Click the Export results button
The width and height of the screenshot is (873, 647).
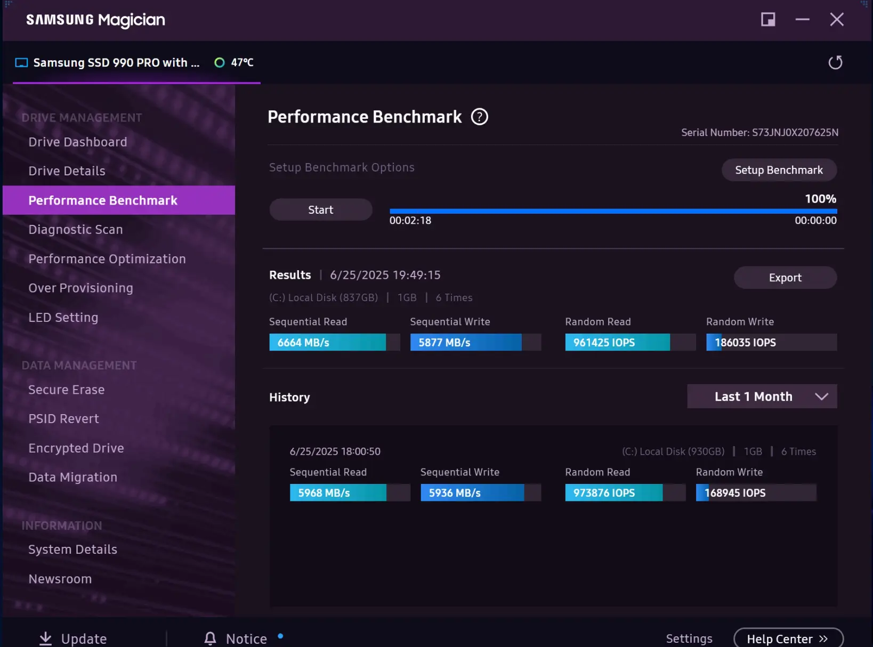tap(786, 278)
